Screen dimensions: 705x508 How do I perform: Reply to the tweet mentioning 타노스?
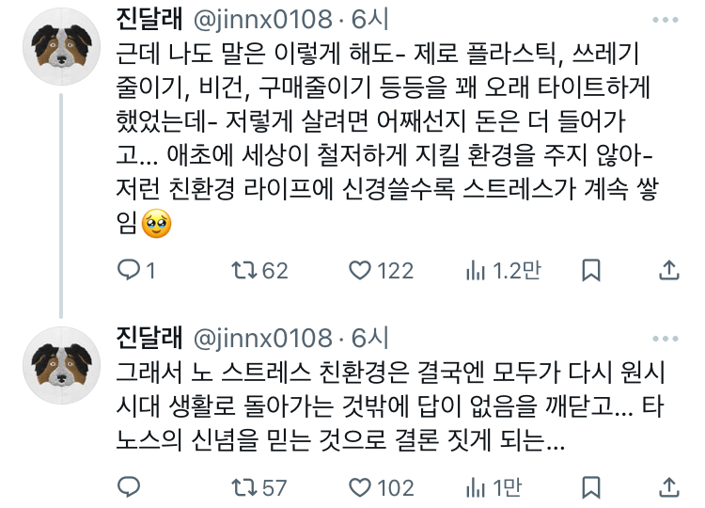pos(129,487)
